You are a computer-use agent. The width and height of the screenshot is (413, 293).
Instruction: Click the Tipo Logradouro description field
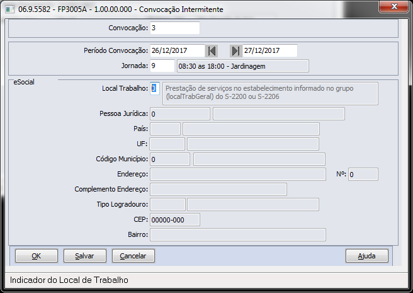[253, 205]
